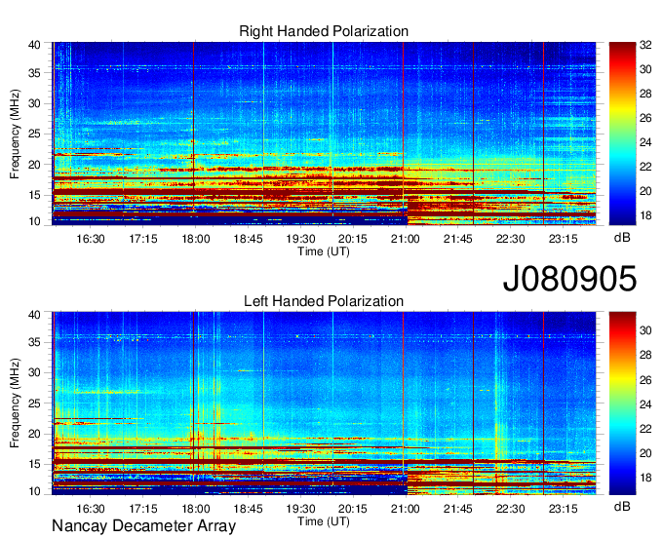Click the 18:00 tick on Left Handed time axis

195,509
